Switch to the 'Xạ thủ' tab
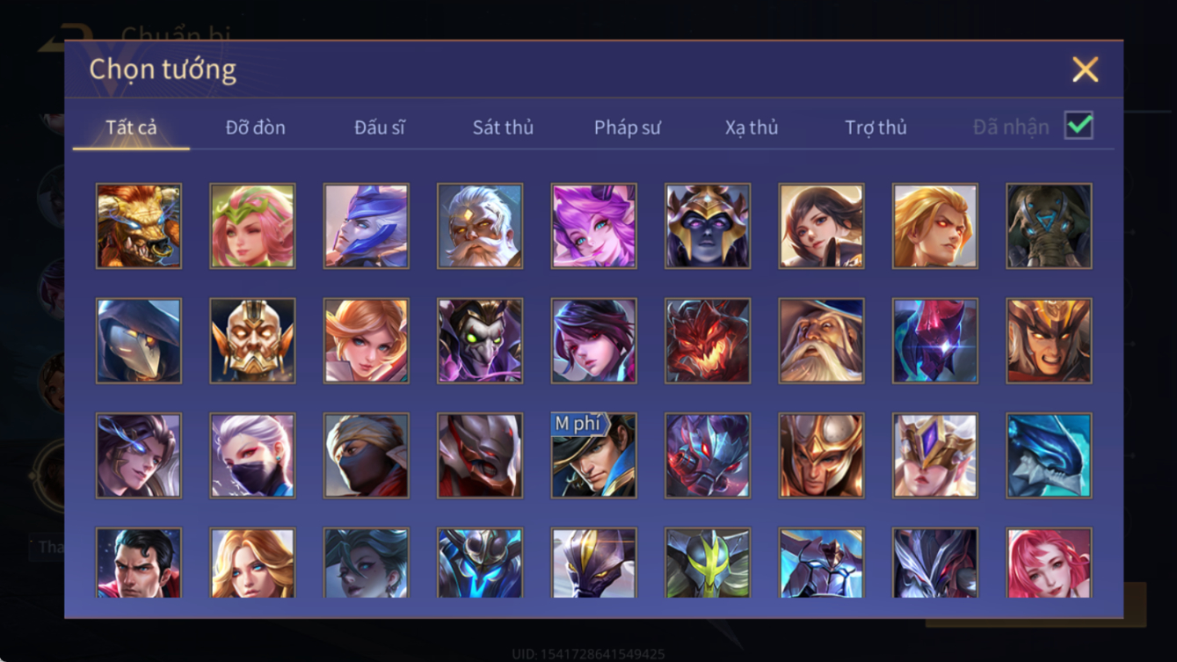The height and width of the screenshot is (662, 1177). point(752,127)
